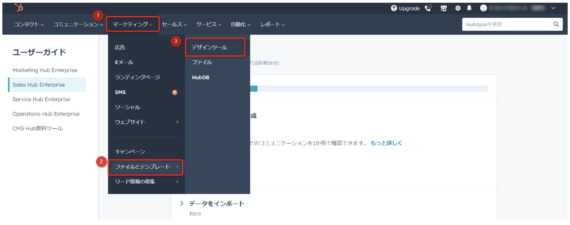Screen dimensions: 570x225
Task: Click the orange upgrade badge beside SMS
Action: click(175, 92)
